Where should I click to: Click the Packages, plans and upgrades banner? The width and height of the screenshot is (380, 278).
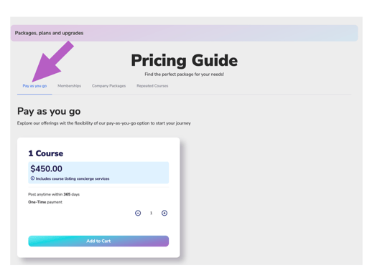click(x=184, y=33)
